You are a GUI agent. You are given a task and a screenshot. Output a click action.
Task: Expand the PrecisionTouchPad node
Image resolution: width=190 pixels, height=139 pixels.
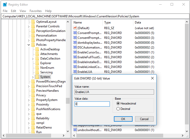[x=29, y=86]
